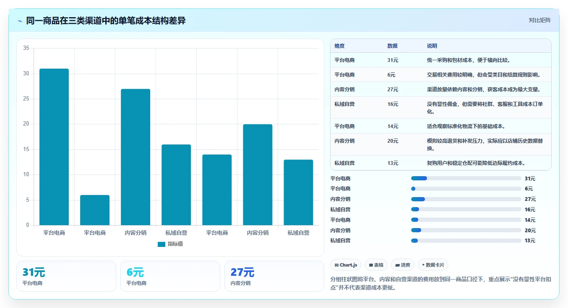This screenshot has width=568, height=308.
Task: Click the 27元 cell in the table
Action: (393, 90)
